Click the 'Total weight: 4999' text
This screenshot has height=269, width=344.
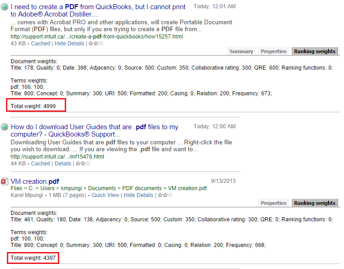coord(33,106)
